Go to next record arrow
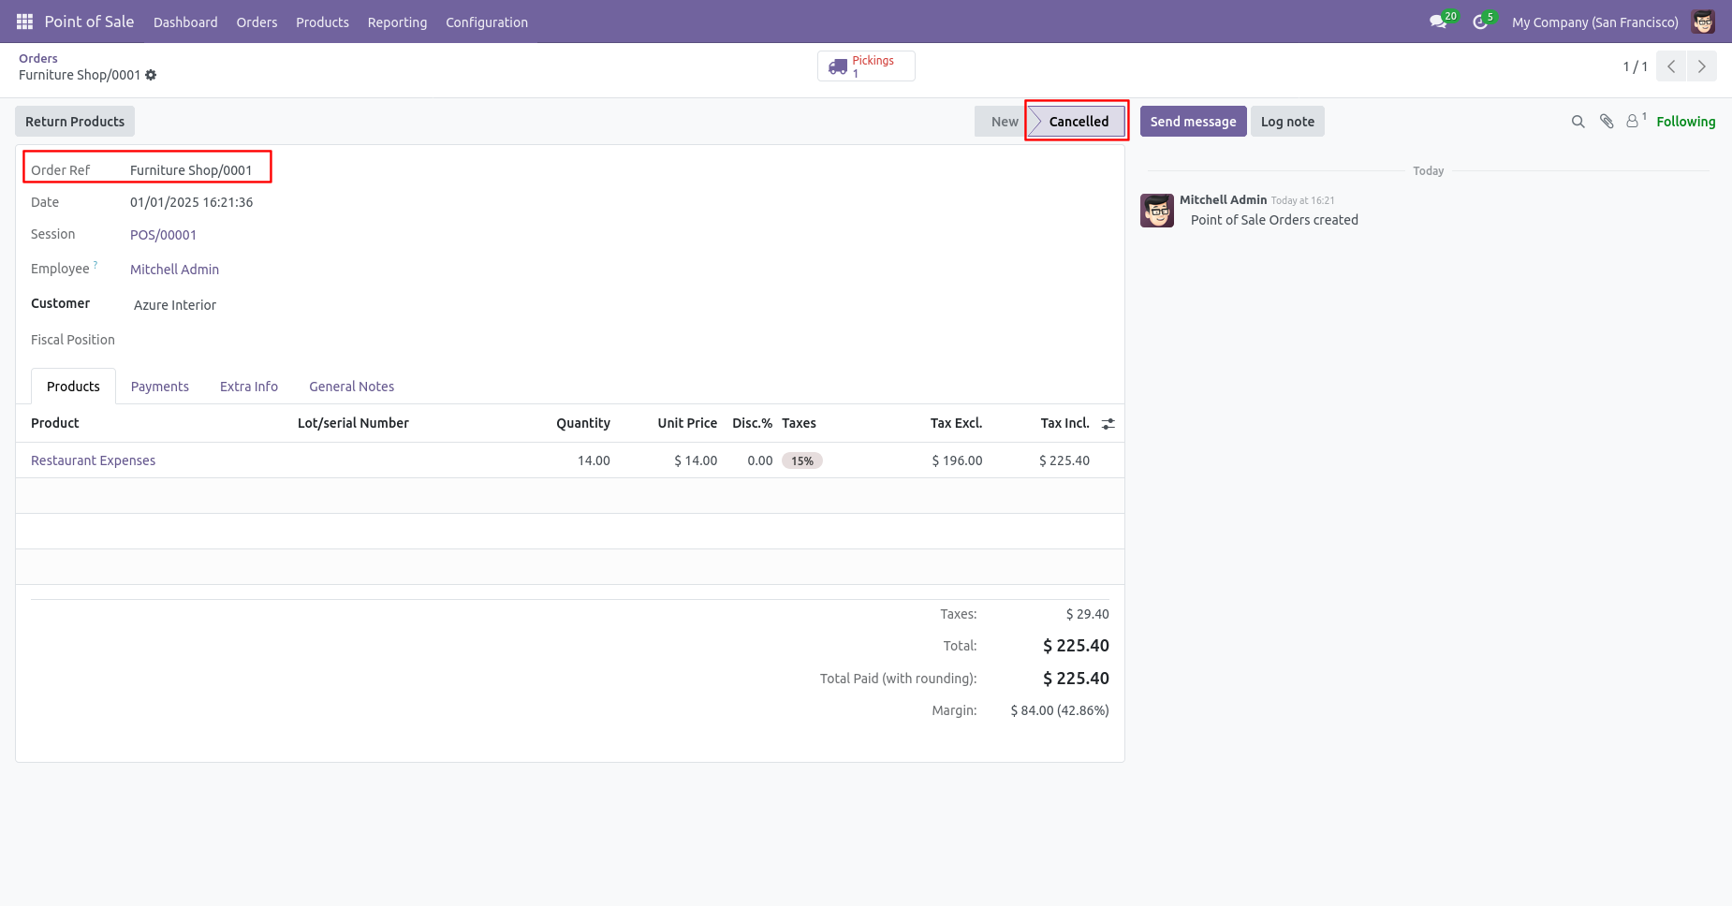Viewport: 1732px width, 906px height. point(1702,66)
